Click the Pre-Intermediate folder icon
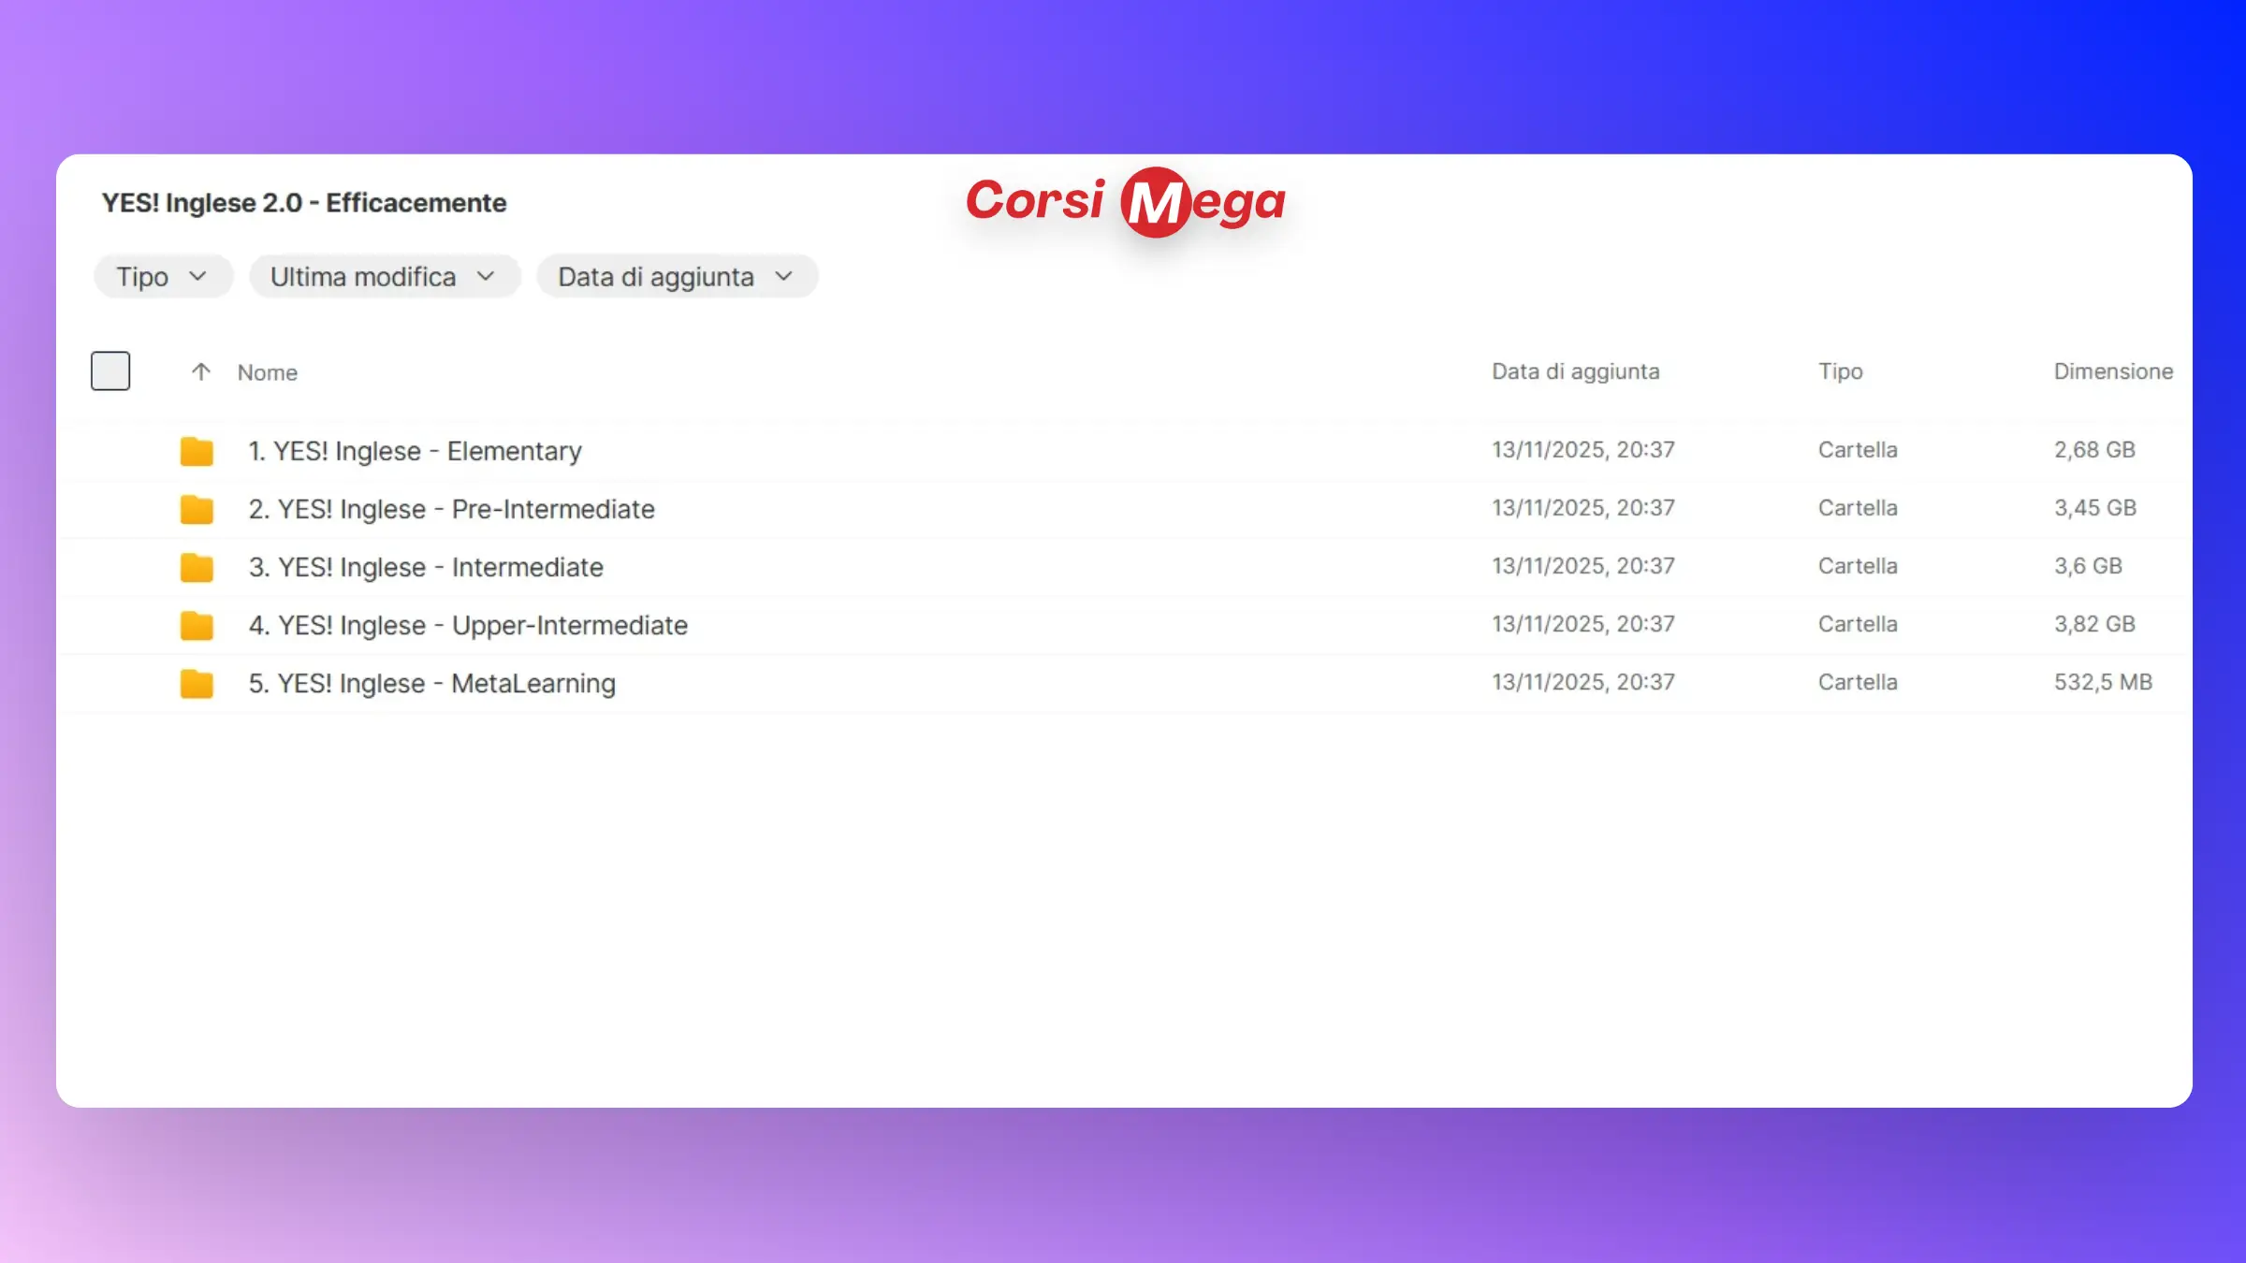Screen dimensions: 2246x1263 click(x=197, y=509)
